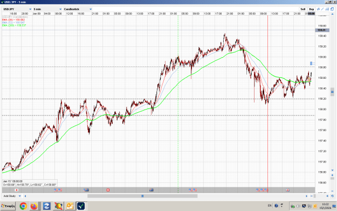
Task: Click the EMA (200) legend label
Action: coord(14,25)
